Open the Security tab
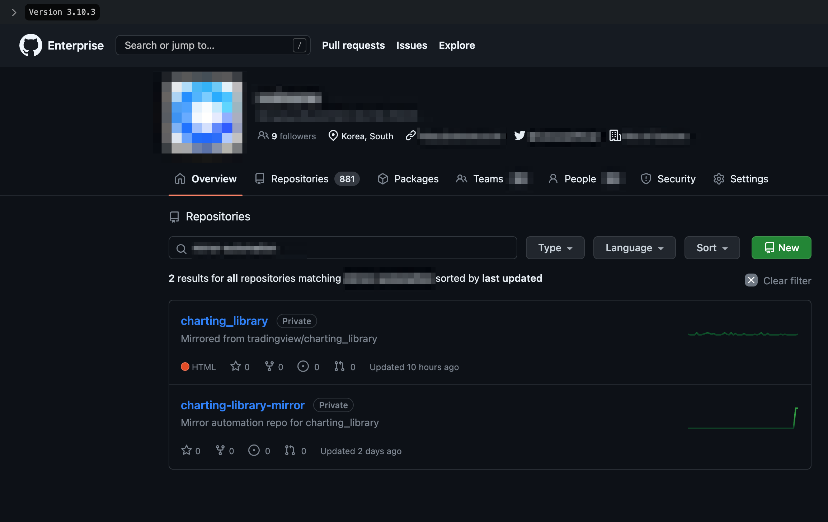Viewport: 828px width, 522px height. 668,179
